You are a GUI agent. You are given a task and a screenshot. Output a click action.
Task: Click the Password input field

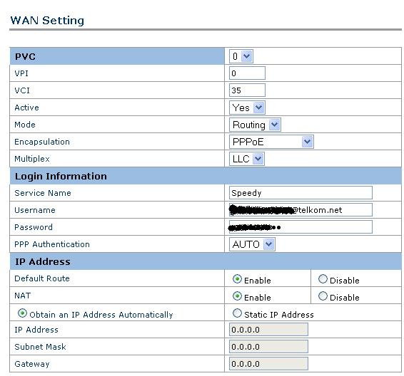click(301, 227)
